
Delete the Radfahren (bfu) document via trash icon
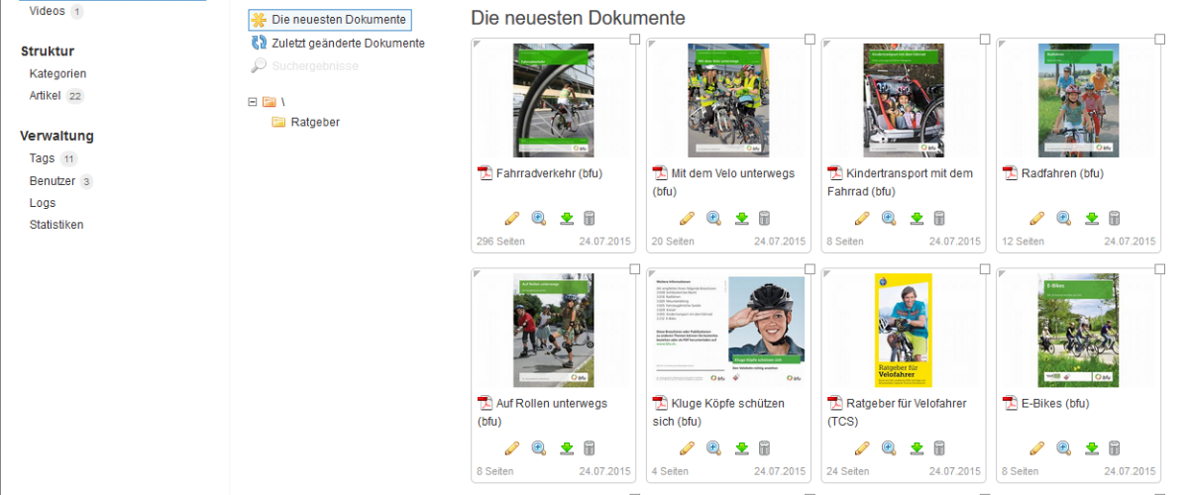point(1114,218)
